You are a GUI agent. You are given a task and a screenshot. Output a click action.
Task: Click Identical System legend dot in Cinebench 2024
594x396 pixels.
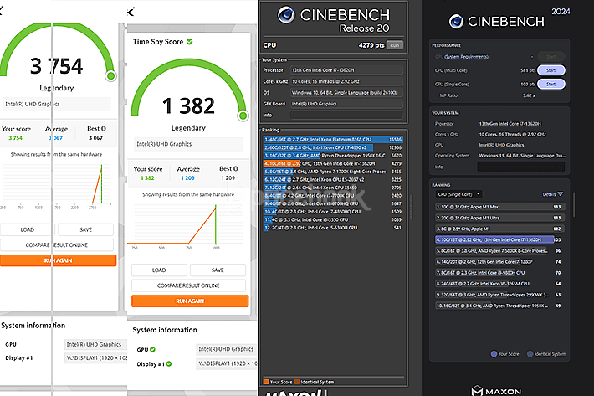(x=530, y=354)
